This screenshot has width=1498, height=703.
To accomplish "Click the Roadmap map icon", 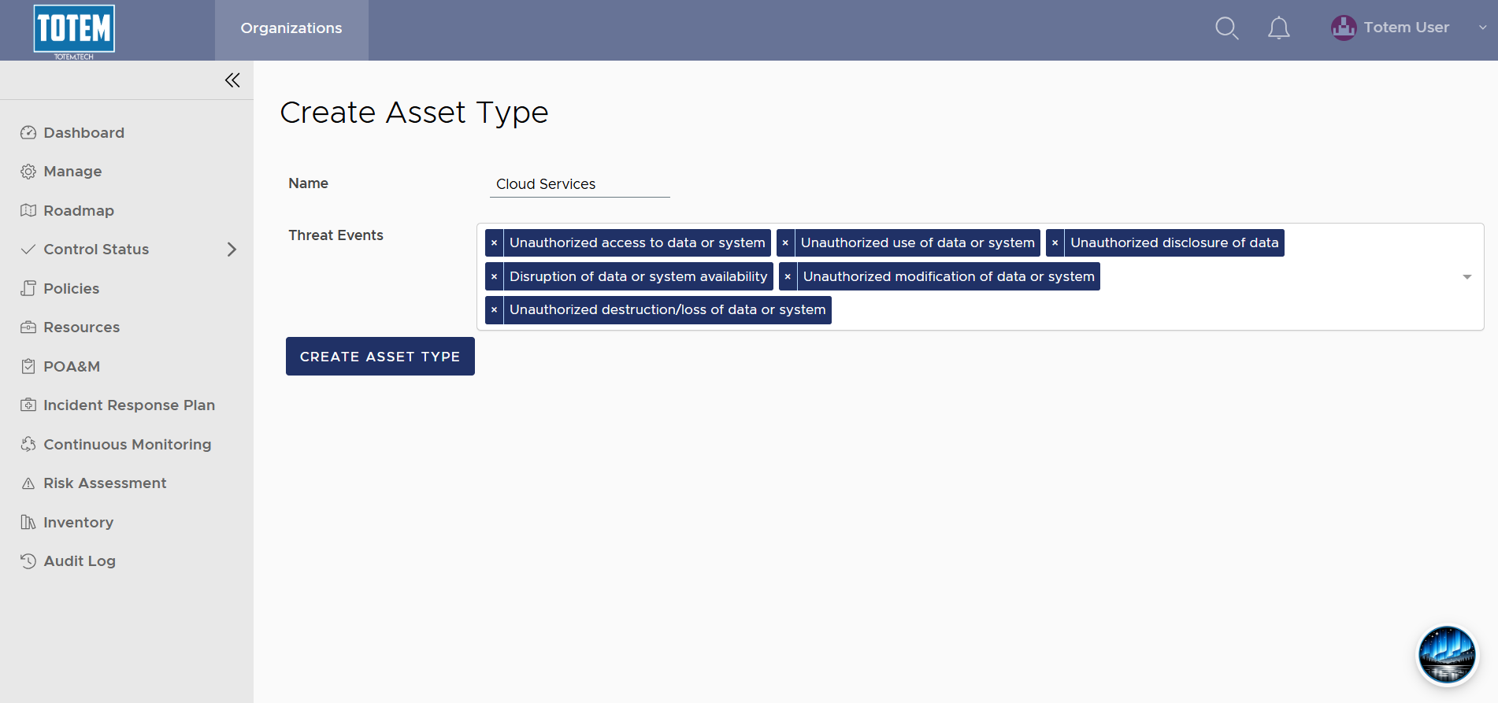I will point(28,210).
